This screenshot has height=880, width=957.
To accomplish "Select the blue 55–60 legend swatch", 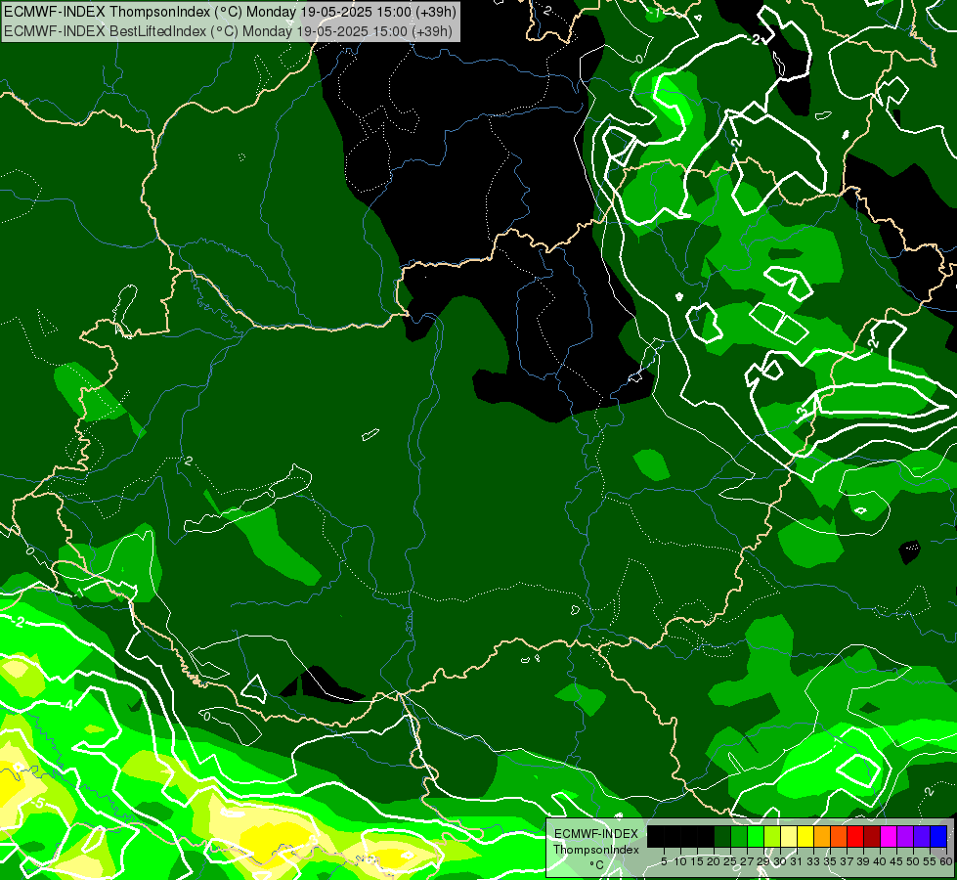I will coord(938,836).
